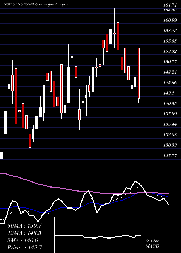The image size is (181, 253).
Task: Click the 12MA : 148.5 readout
Action: [x=24, y=233]
